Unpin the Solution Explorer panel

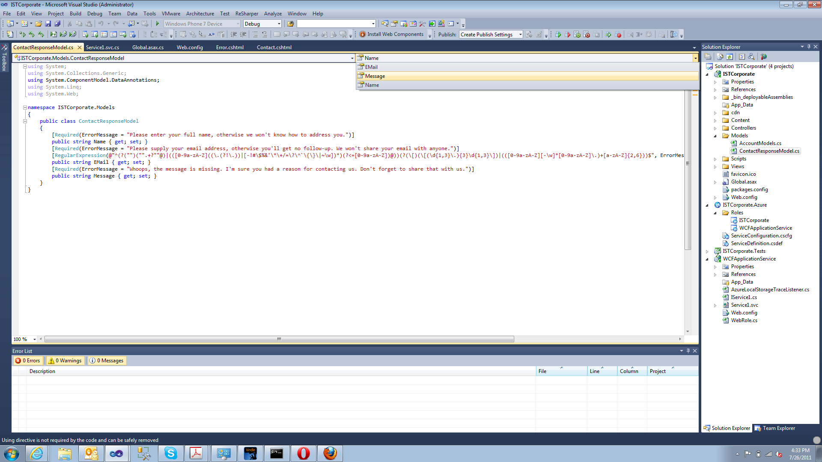point(809,47)
